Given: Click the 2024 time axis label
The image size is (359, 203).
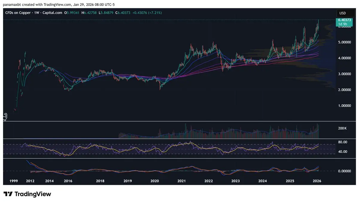Looking at the screenshot, I should coord(263,181).
